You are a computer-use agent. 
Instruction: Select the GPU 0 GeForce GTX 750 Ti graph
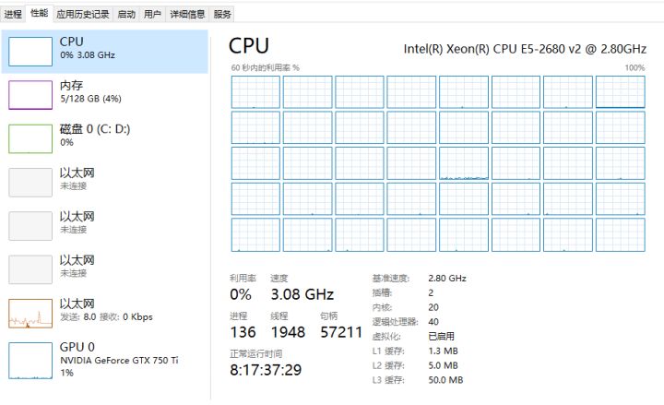(30, 361)
